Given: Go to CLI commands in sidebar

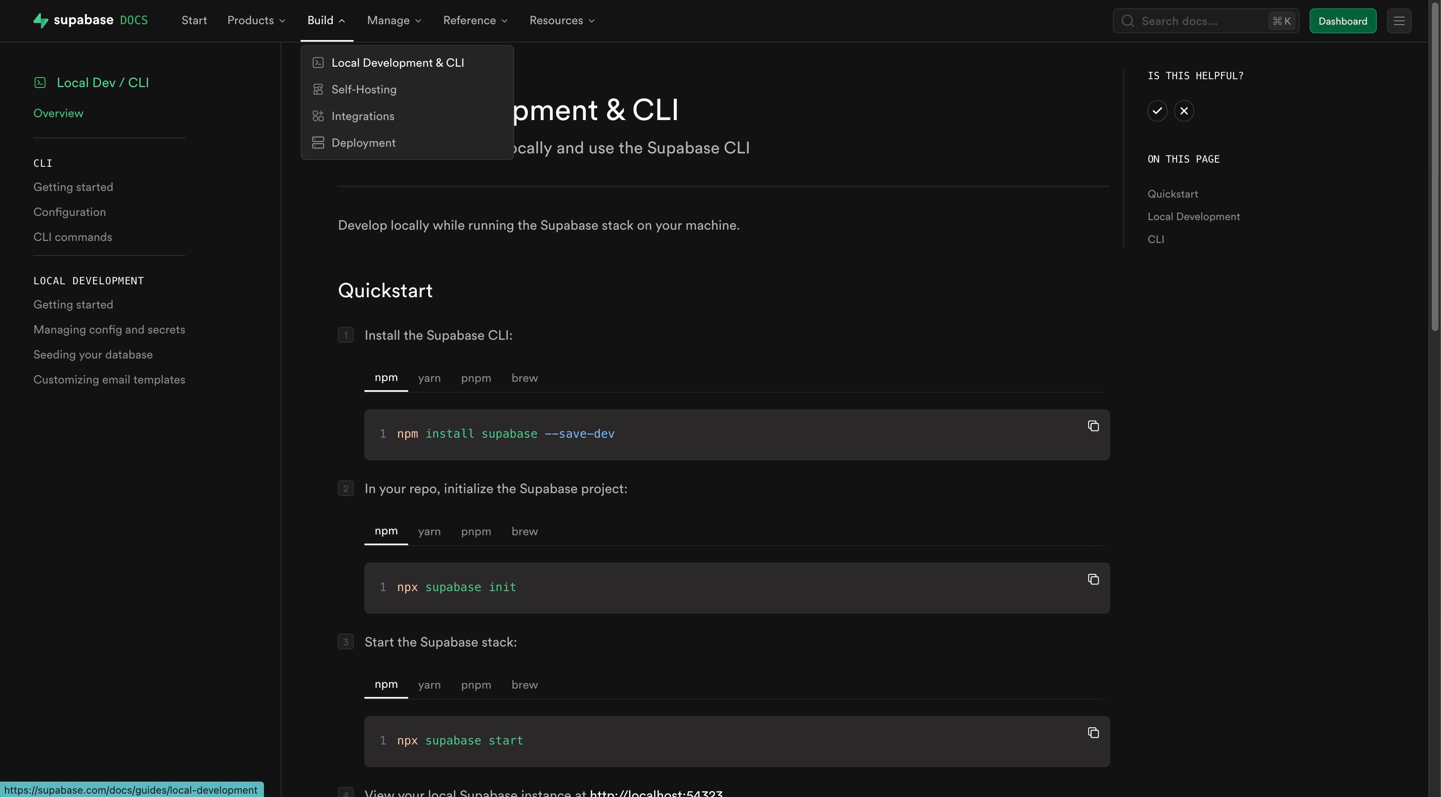Looking at the screenshot, I should tap(73, 237).
